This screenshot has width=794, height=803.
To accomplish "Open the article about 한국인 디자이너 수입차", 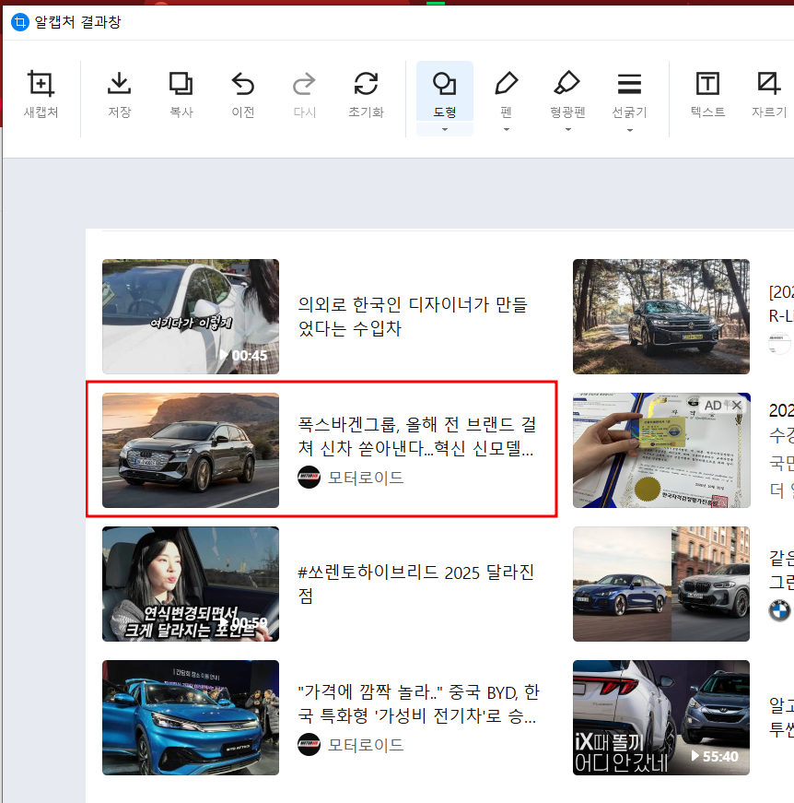I will [x=413, y=316].
